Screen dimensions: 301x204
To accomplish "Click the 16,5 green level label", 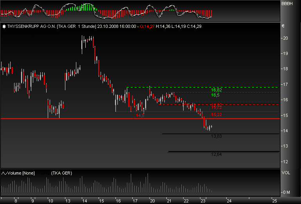I will (x=215, y=95).
